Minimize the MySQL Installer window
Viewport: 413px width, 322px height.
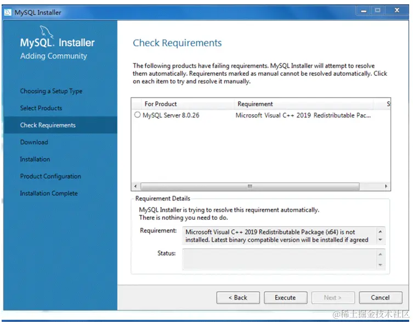pyautogui.click(x=364, y=11)
